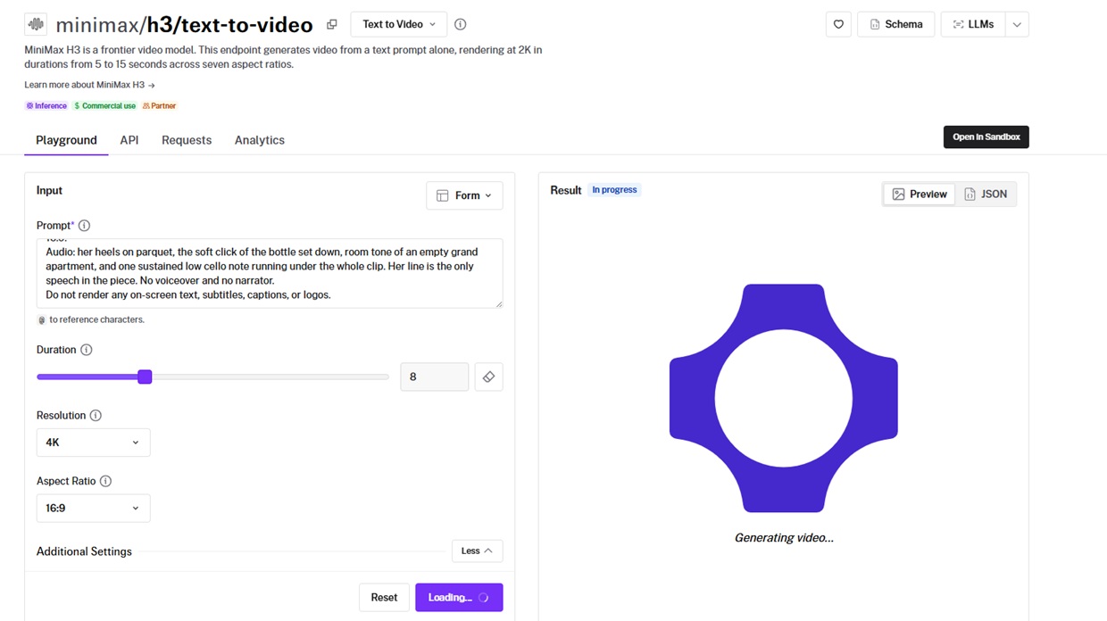The width and height of the screenshot is (1107, 621).
Task: Click the Inference tag
Action: 46,105
